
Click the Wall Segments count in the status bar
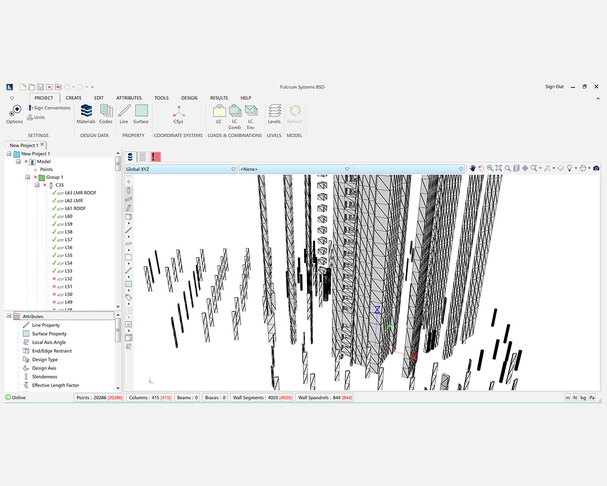coord(262,397)
